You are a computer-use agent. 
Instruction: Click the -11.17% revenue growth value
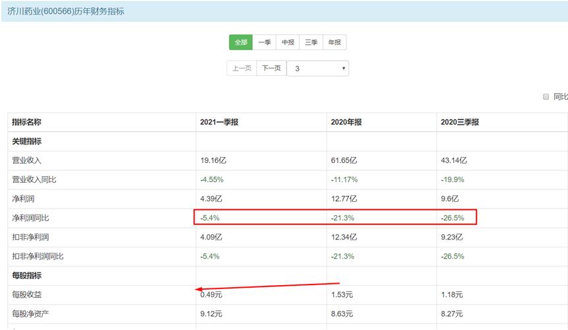(344, 180)
